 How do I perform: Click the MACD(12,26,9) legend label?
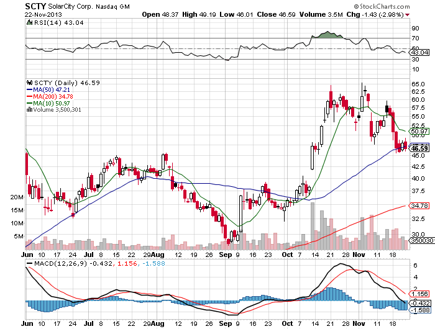pos(60,263)
